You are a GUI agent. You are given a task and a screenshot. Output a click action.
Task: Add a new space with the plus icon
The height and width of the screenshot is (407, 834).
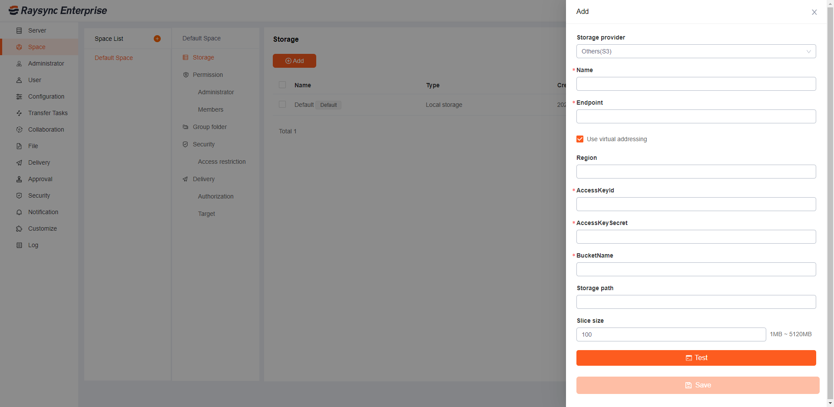coord(157,38)
